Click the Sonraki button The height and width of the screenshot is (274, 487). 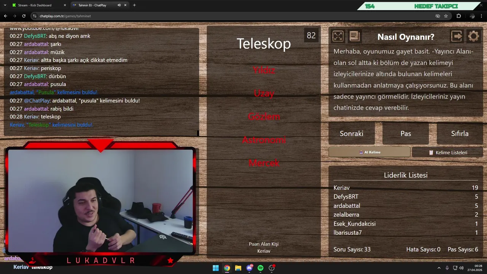(x=352, y=134)
